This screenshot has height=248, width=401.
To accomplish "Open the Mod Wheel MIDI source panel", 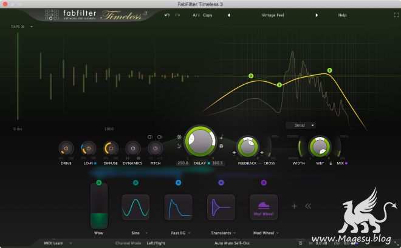I will point(264,207).
